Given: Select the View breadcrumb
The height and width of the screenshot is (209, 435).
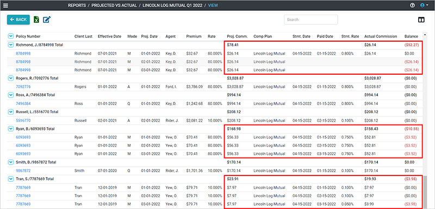Looking at the screenshot, I should click(x=213, y=5).
